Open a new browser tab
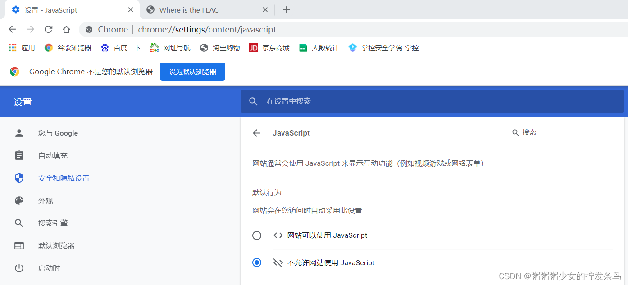 point(287,10)
